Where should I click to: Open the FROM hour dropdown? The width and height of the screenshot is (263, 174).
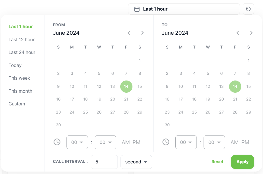tap(77, 142)
